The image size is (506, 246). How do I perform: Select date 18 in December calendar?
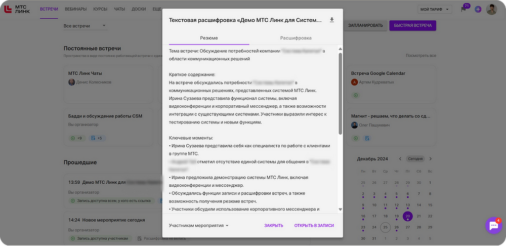click(385, 216)
